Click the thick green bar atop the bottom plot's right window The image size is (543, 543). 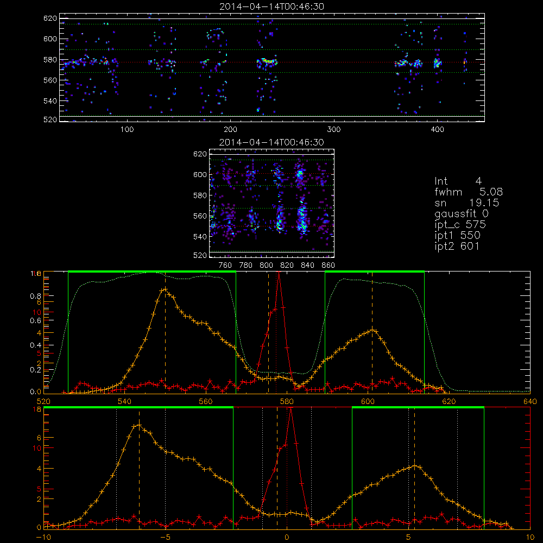[x=418, y=408]
